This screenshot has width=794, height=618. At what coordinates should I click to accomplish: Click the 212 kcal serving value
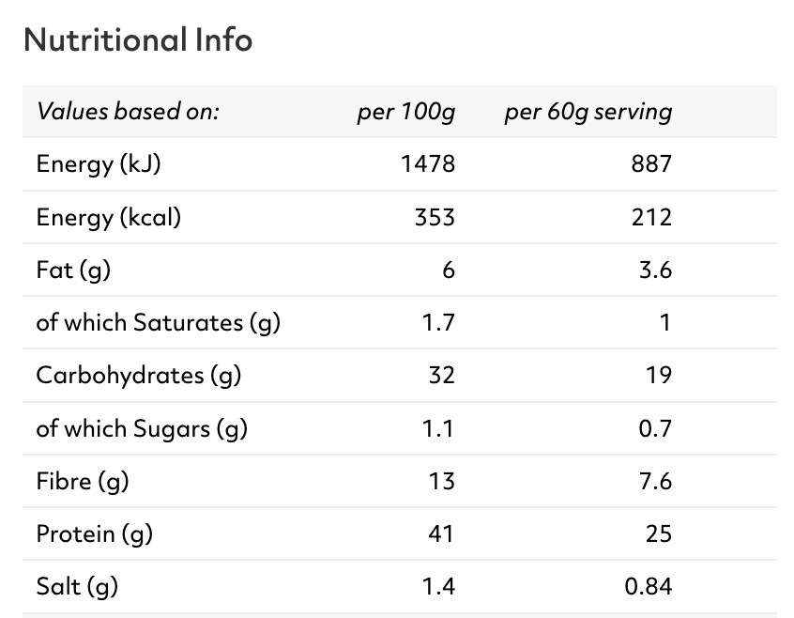tap(651, 218)
